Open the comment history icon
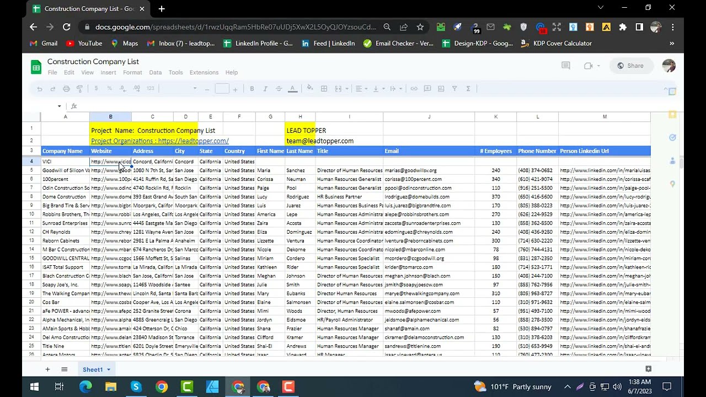Viewport: 706px width, 397px height. (x=565, y=66)
